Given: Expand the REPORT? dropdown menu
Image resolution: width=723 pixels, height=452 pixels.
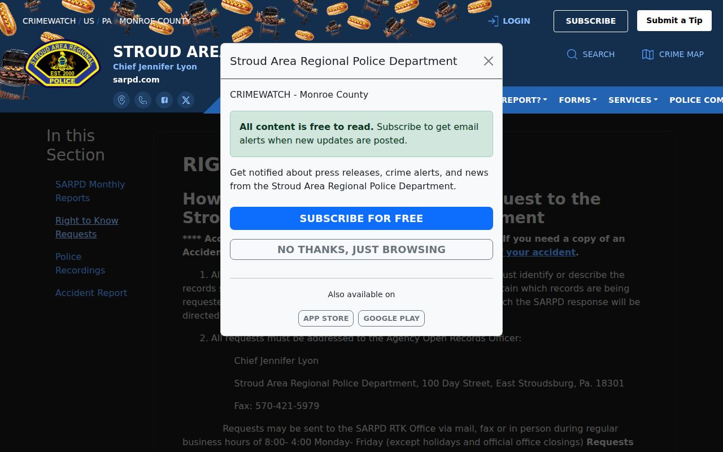Looking at the screenshot, I should [525, 100].
